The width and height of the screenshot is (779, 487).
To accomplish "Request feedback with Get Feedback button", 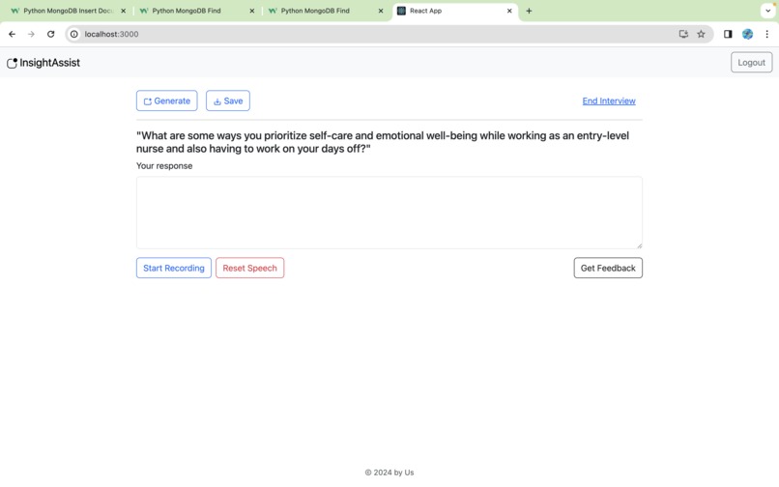I will 608,268.
